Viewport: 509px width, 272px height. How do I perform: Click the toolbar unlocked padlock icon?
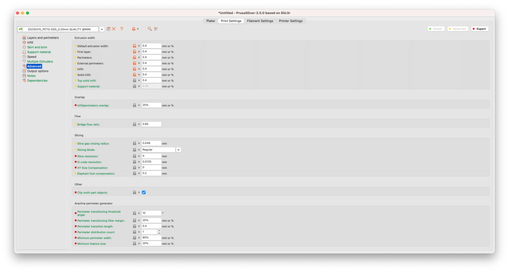coord(133,29)
